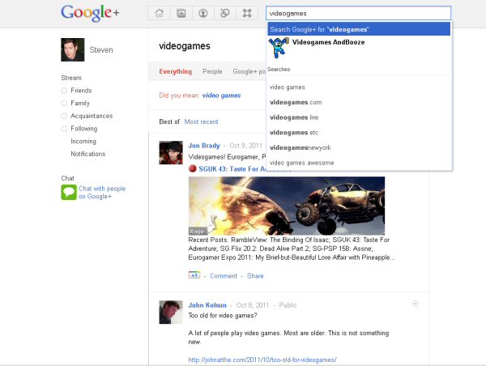The image size is (486, 366).
Task: Open Notifications in the sidebar
Action: tap(88, 154)
